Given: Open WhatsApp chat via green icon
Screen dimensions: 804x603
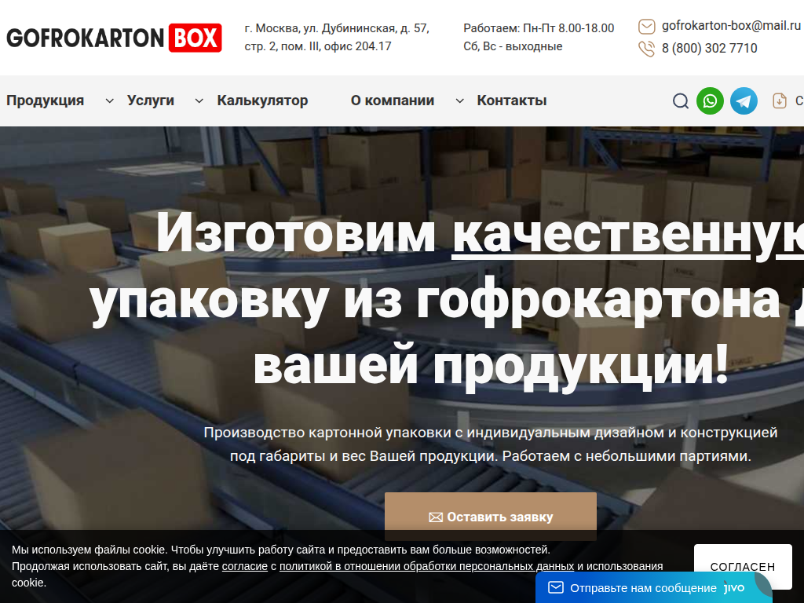Looking at the screenshot, I should (710, 100).
